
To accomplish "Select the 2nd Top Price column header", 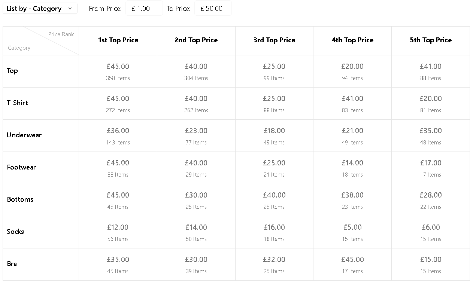I will point(196,40).
